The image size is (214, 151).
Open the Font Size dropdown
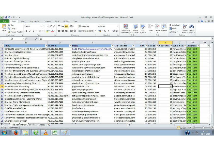pos(48,26)
